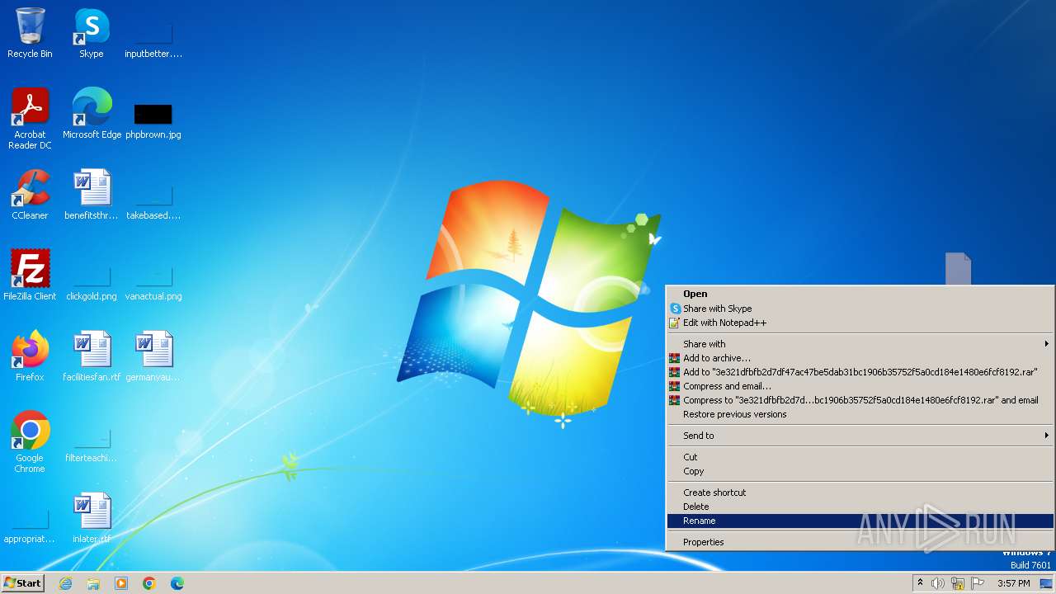Select the Skype desktop shortcut

[92, 33]
